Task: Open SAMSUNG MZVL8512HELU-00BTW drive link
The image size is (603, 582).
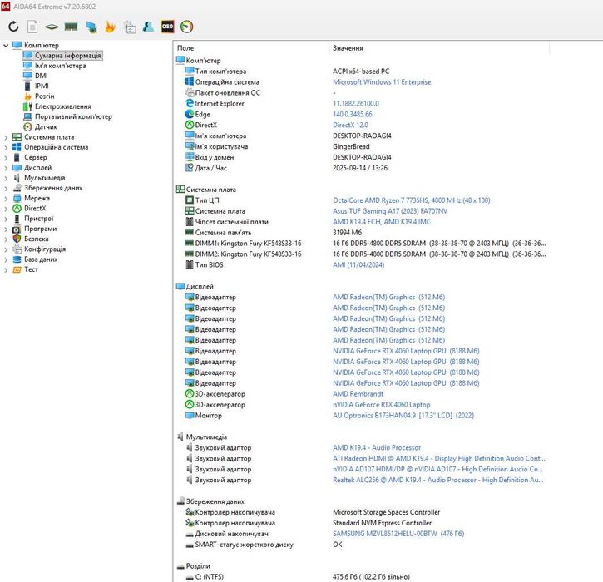Action: (398, 534)
